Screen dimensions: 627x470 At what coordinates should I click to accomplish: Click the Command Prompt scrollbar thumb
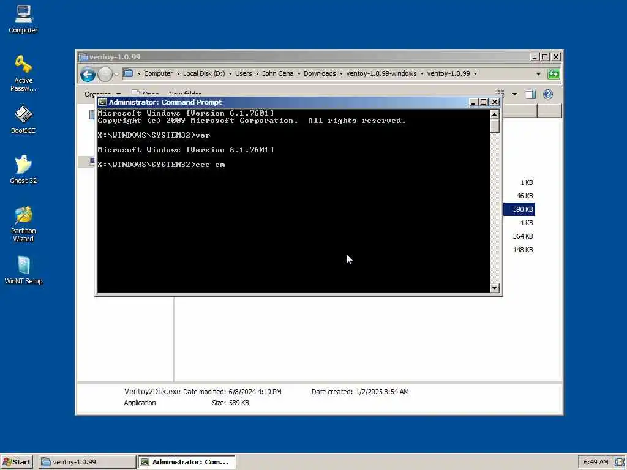pyautogui.click(x=495, y=126)
